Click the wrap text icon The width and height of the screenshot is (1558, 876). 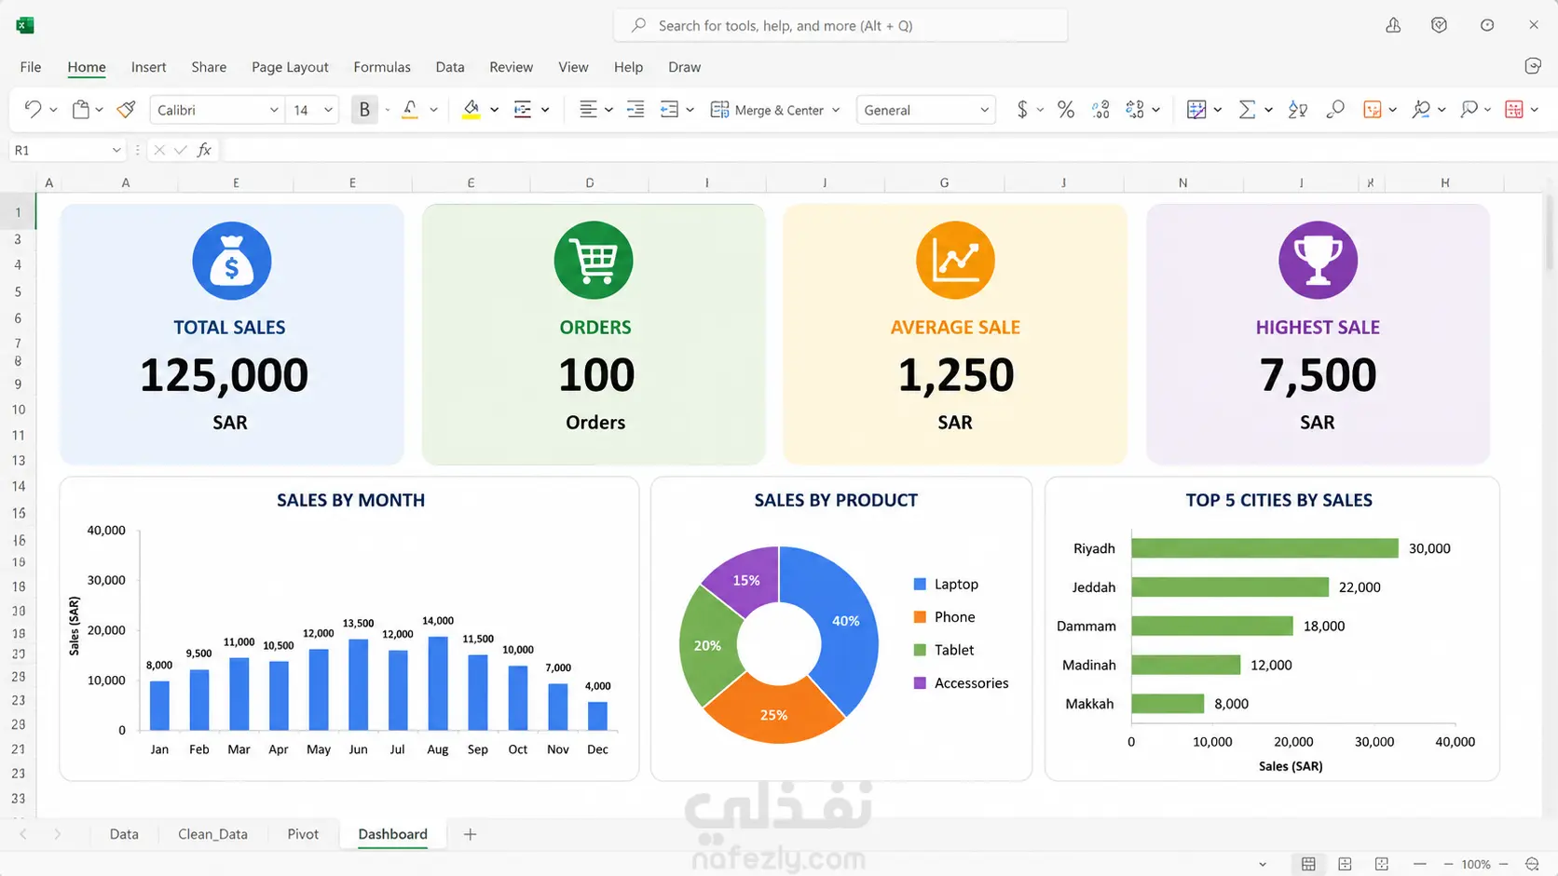[669, 109]
